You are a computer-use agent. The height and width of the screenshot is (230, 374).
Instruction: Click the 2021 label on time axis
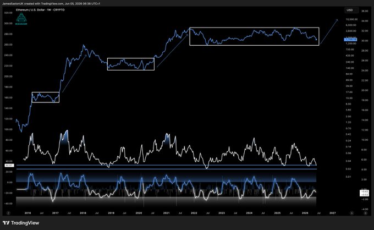(166, 213)
